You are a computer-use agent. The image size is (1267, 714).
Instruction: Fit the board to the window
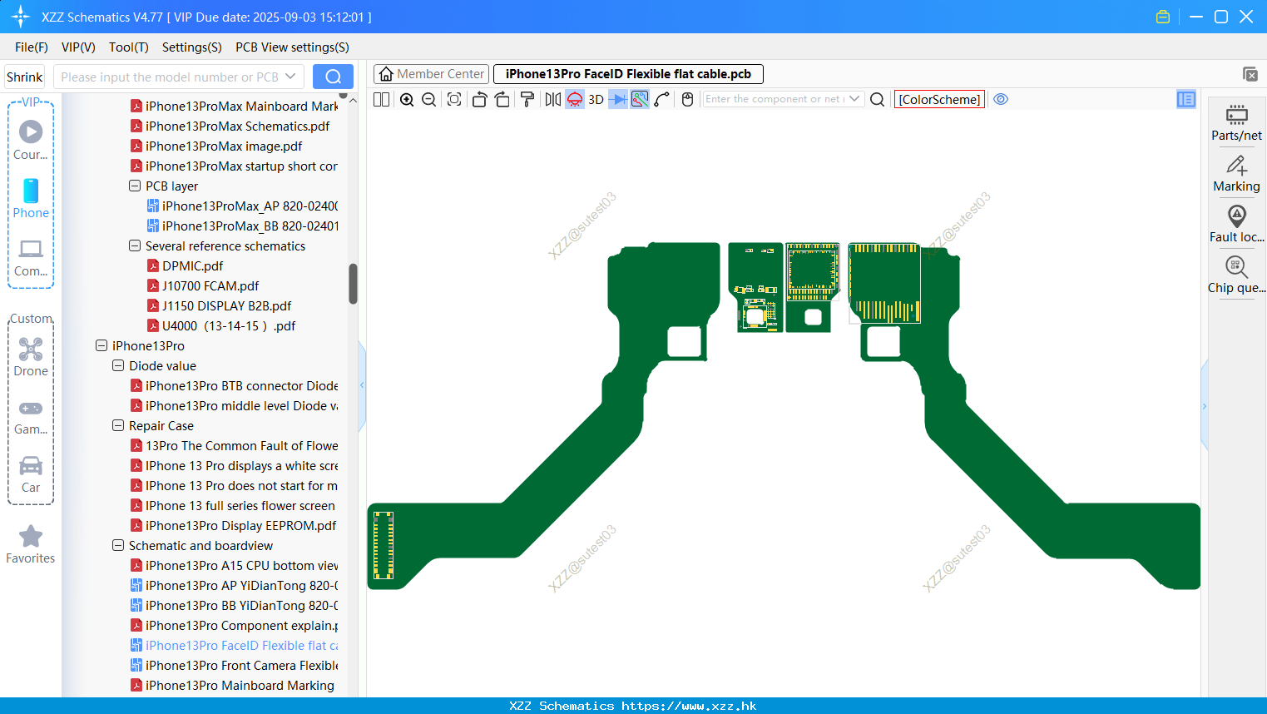454,99
